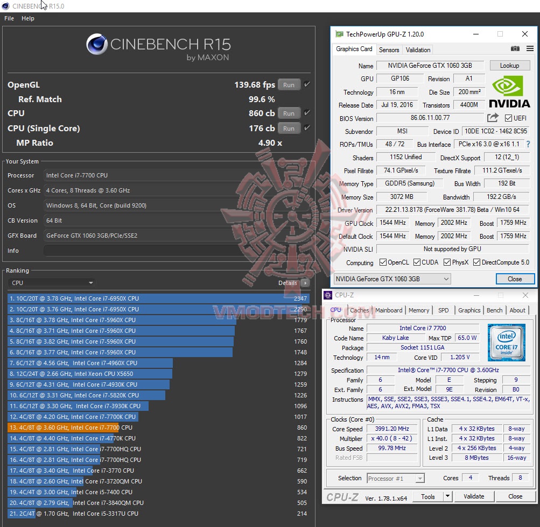Open the GPU-Z hamburger menu icon

[x=530, y=48]
